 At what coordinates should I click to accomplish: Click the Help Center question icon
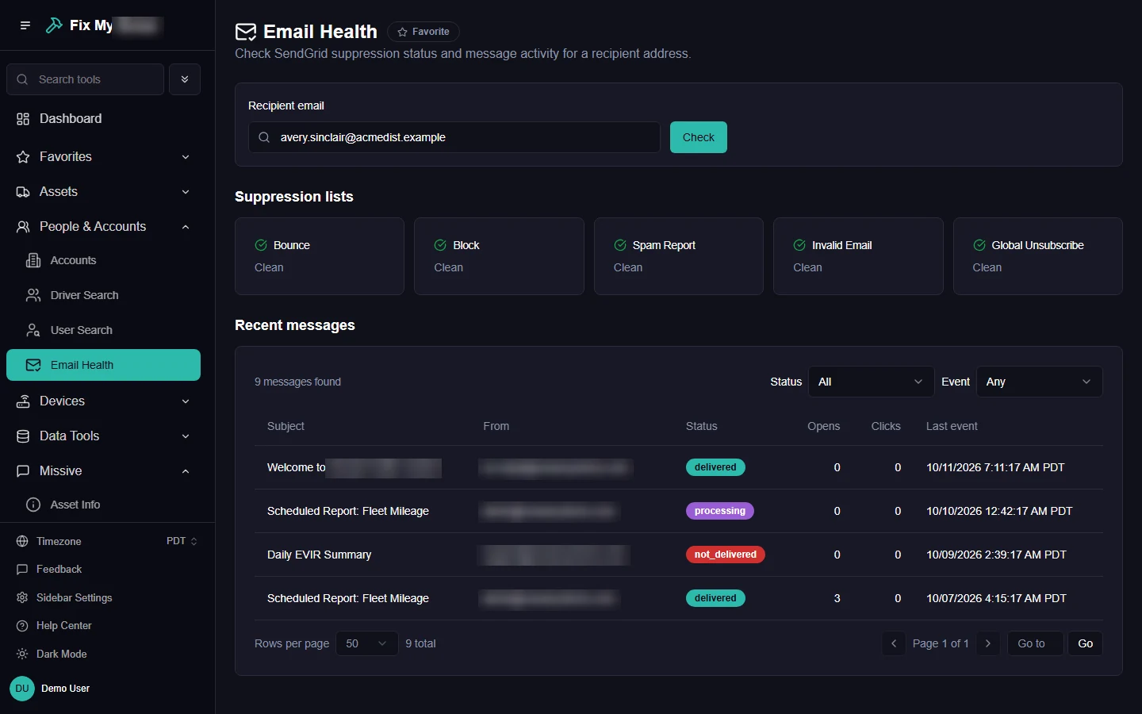pos(22,626)
